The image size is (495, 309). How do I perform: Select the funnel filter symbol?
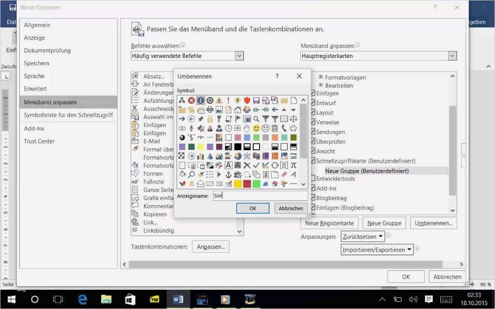coord(266,119)
